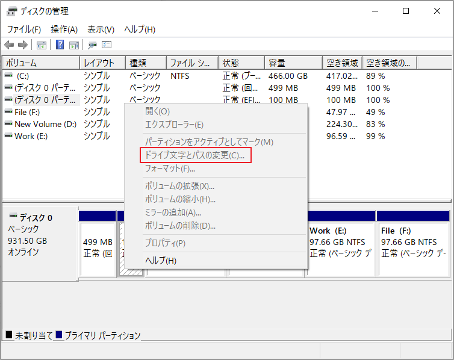The image size is (454, 360).
Task: Click the show/hide console tree toolbar icon
Action: point(42,45)
